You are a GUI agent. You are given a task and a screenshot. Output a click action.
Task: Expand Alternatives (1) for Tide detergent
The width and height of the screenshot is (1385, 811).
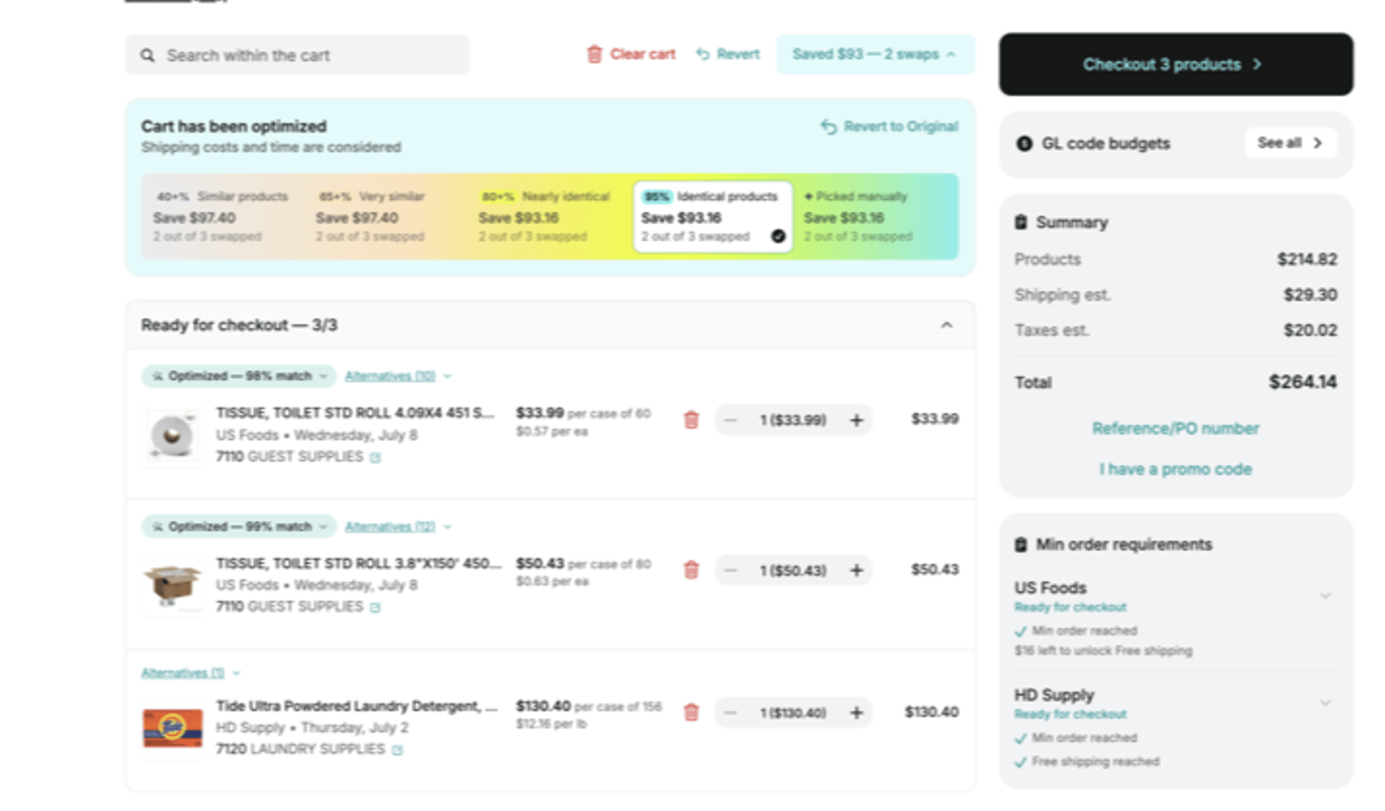click(190, 673)
